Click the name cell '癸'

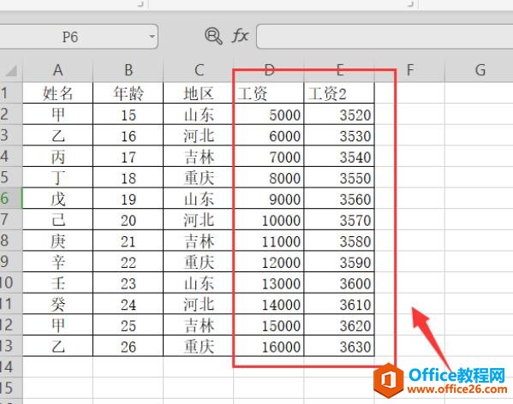[x=58, y=304]
